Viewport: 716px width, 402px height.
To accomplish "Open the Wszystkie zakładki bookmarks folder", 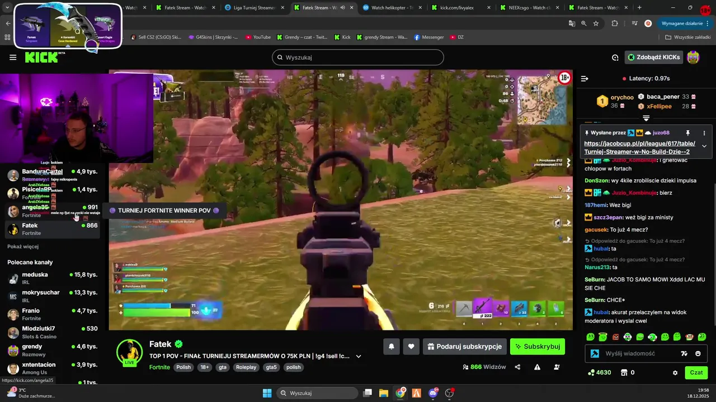I will point(688,37).
